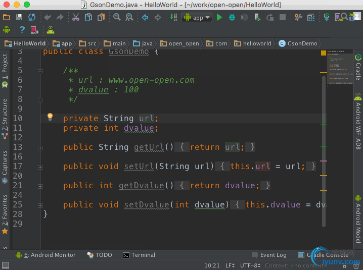
Task: Click Make Project build icon
Action: (173, 17)
